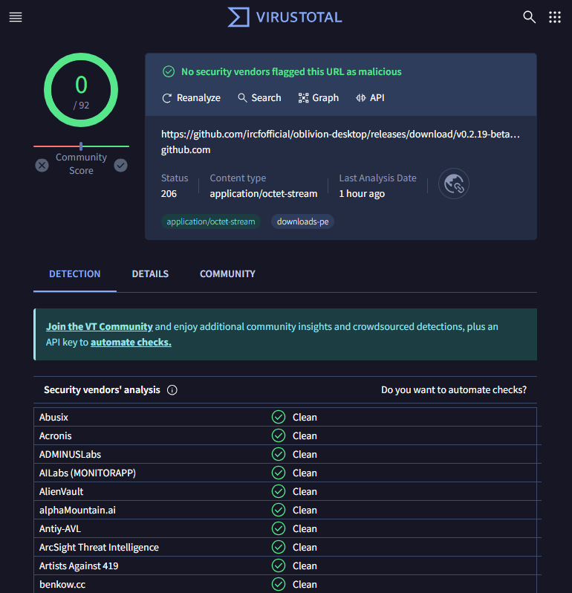Click the AILabs (MONITORAPP) vendor name
The width and height of the screenshot is (572, 593).
(88, 473)
